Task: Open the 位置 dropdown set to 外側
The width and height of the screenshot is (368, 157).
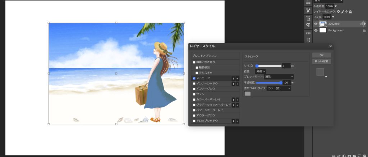Action: 261,71
